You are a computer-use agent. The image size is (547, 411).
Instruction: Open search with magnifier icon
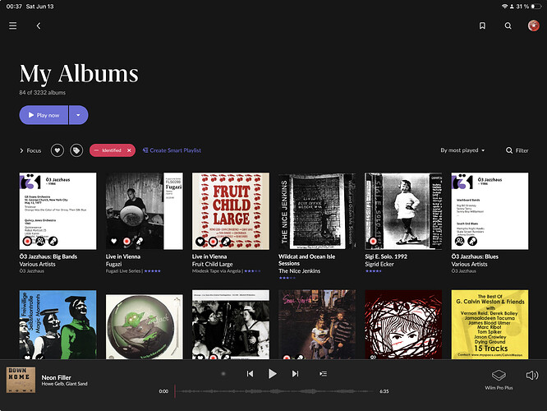click(x=508, y=25)
